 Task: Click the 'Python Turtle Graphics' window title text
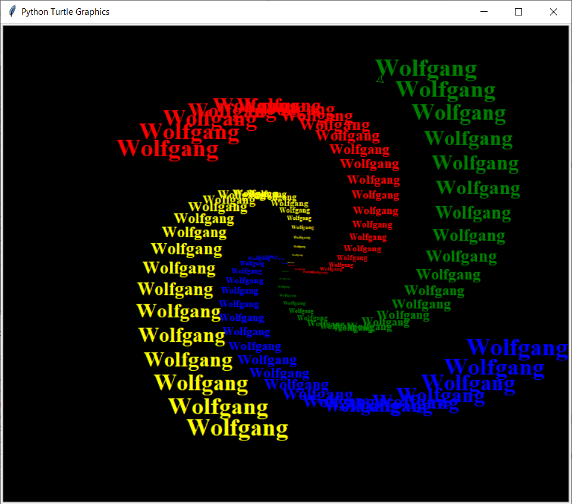click(x=65, y=12)
